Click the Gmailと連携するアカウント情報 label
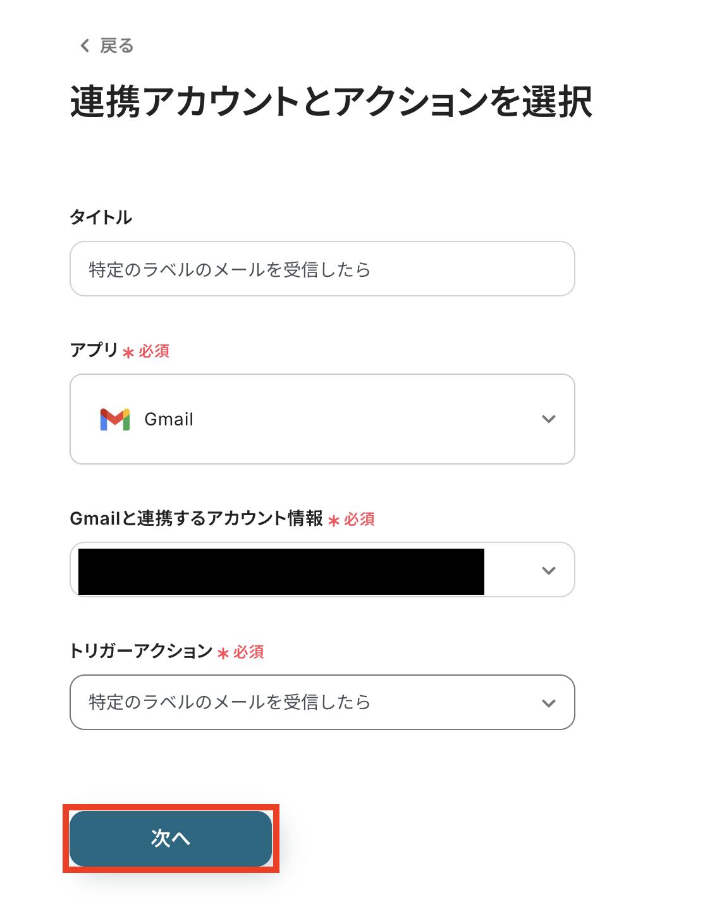The image size is (717, 914). coord(197,518)
